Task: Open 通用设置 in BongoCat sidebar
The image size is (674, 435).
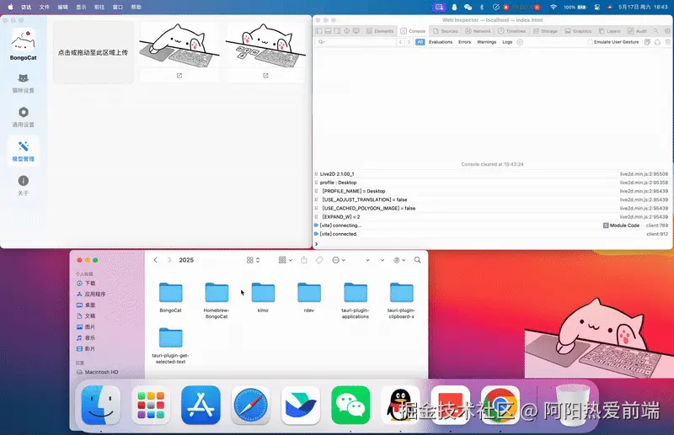Action: click(x=24, y=117)
